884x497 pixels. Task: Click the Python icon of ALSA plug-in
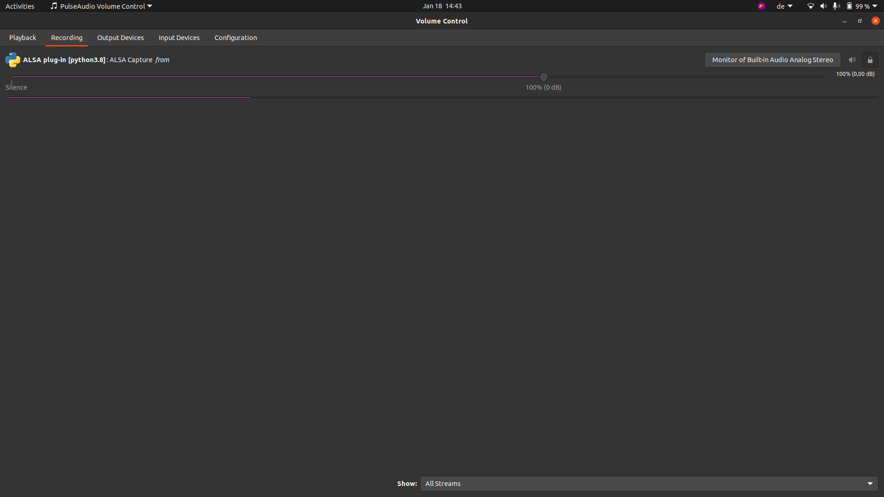pyautogui.click(x=13, y=60)
